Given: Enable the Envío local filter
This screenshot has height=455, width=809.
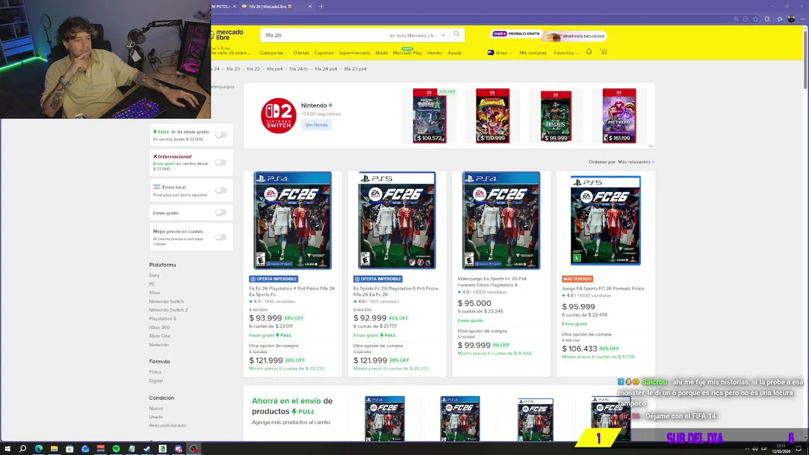Looking at the screenshot, I should [221, 190].
